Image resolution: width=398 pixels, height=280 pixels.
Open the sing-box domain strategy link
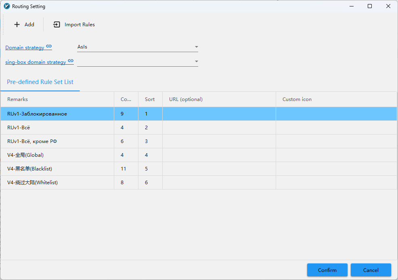point(36,62)
